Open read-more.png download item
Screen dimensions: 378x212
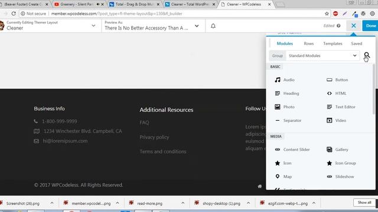[x=149, y=203]
